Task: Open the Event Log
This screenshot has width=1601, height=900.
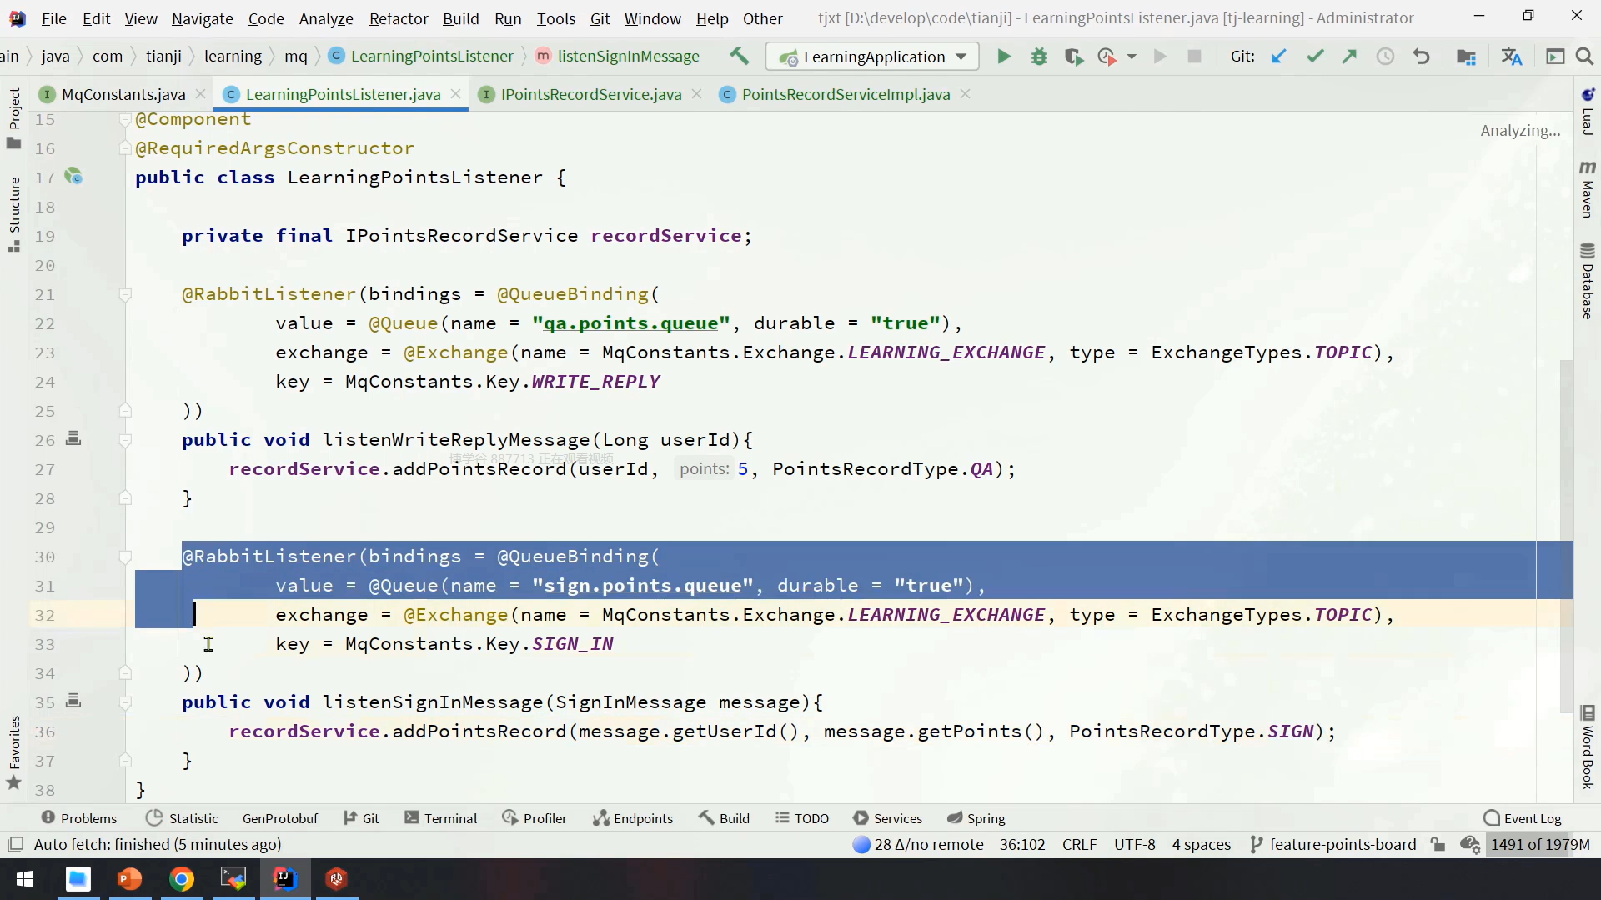Action: [1523, 818]
